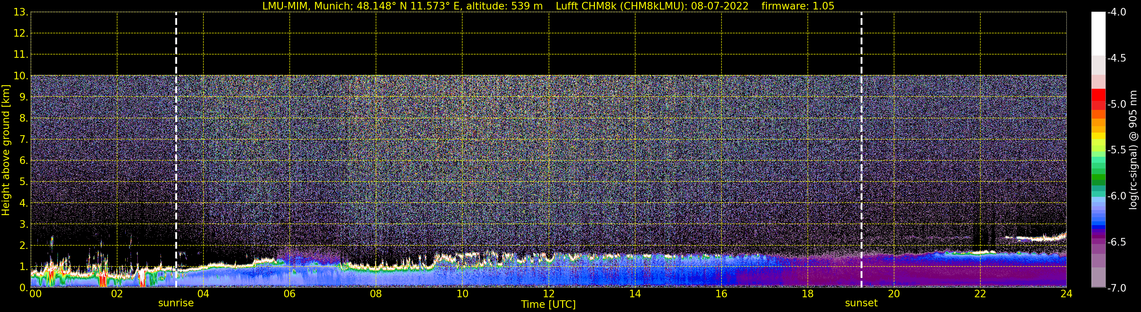This screenshot has height=312, width=1141.
Task: Click the height axis tick label '6.'
Action: tap(23, 161)
